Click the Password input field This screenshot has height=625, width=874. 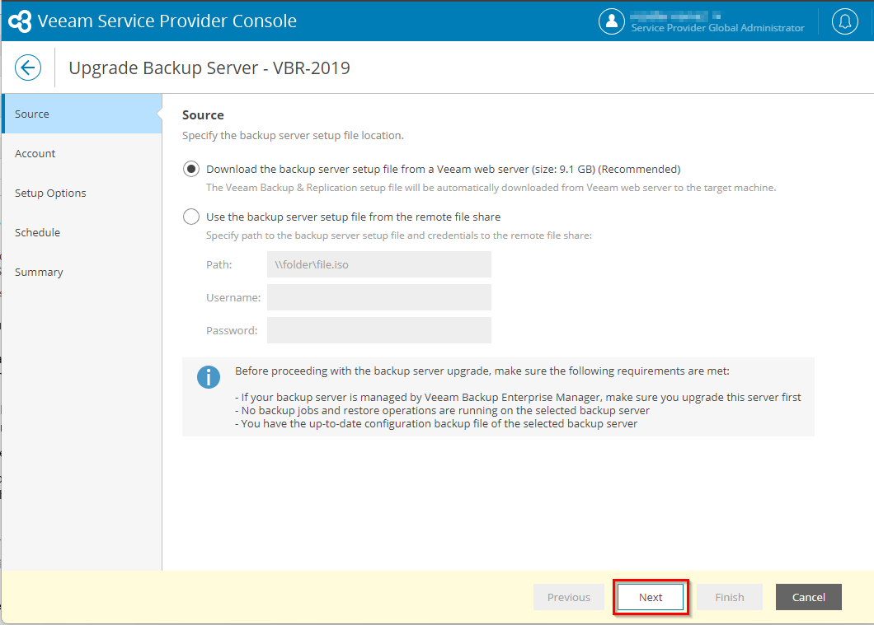(x=379, y=330)
